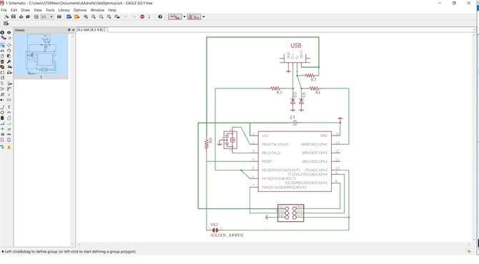Select the filled Rectangle tool
479x264 pixels.
point(2,118)
